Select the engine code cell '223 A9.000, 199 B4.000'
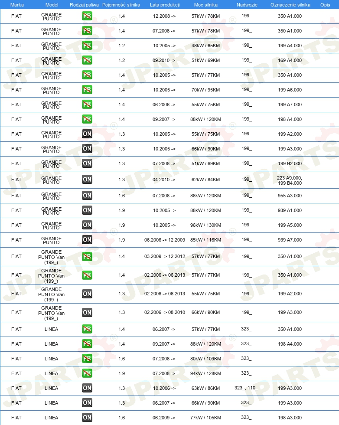This screenshot has width=339, height=425. point(290,180)
